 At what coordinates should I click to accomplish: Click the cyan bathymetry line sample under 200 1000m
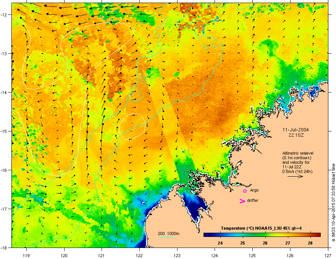pyautogui.click(x=165, y=237)
